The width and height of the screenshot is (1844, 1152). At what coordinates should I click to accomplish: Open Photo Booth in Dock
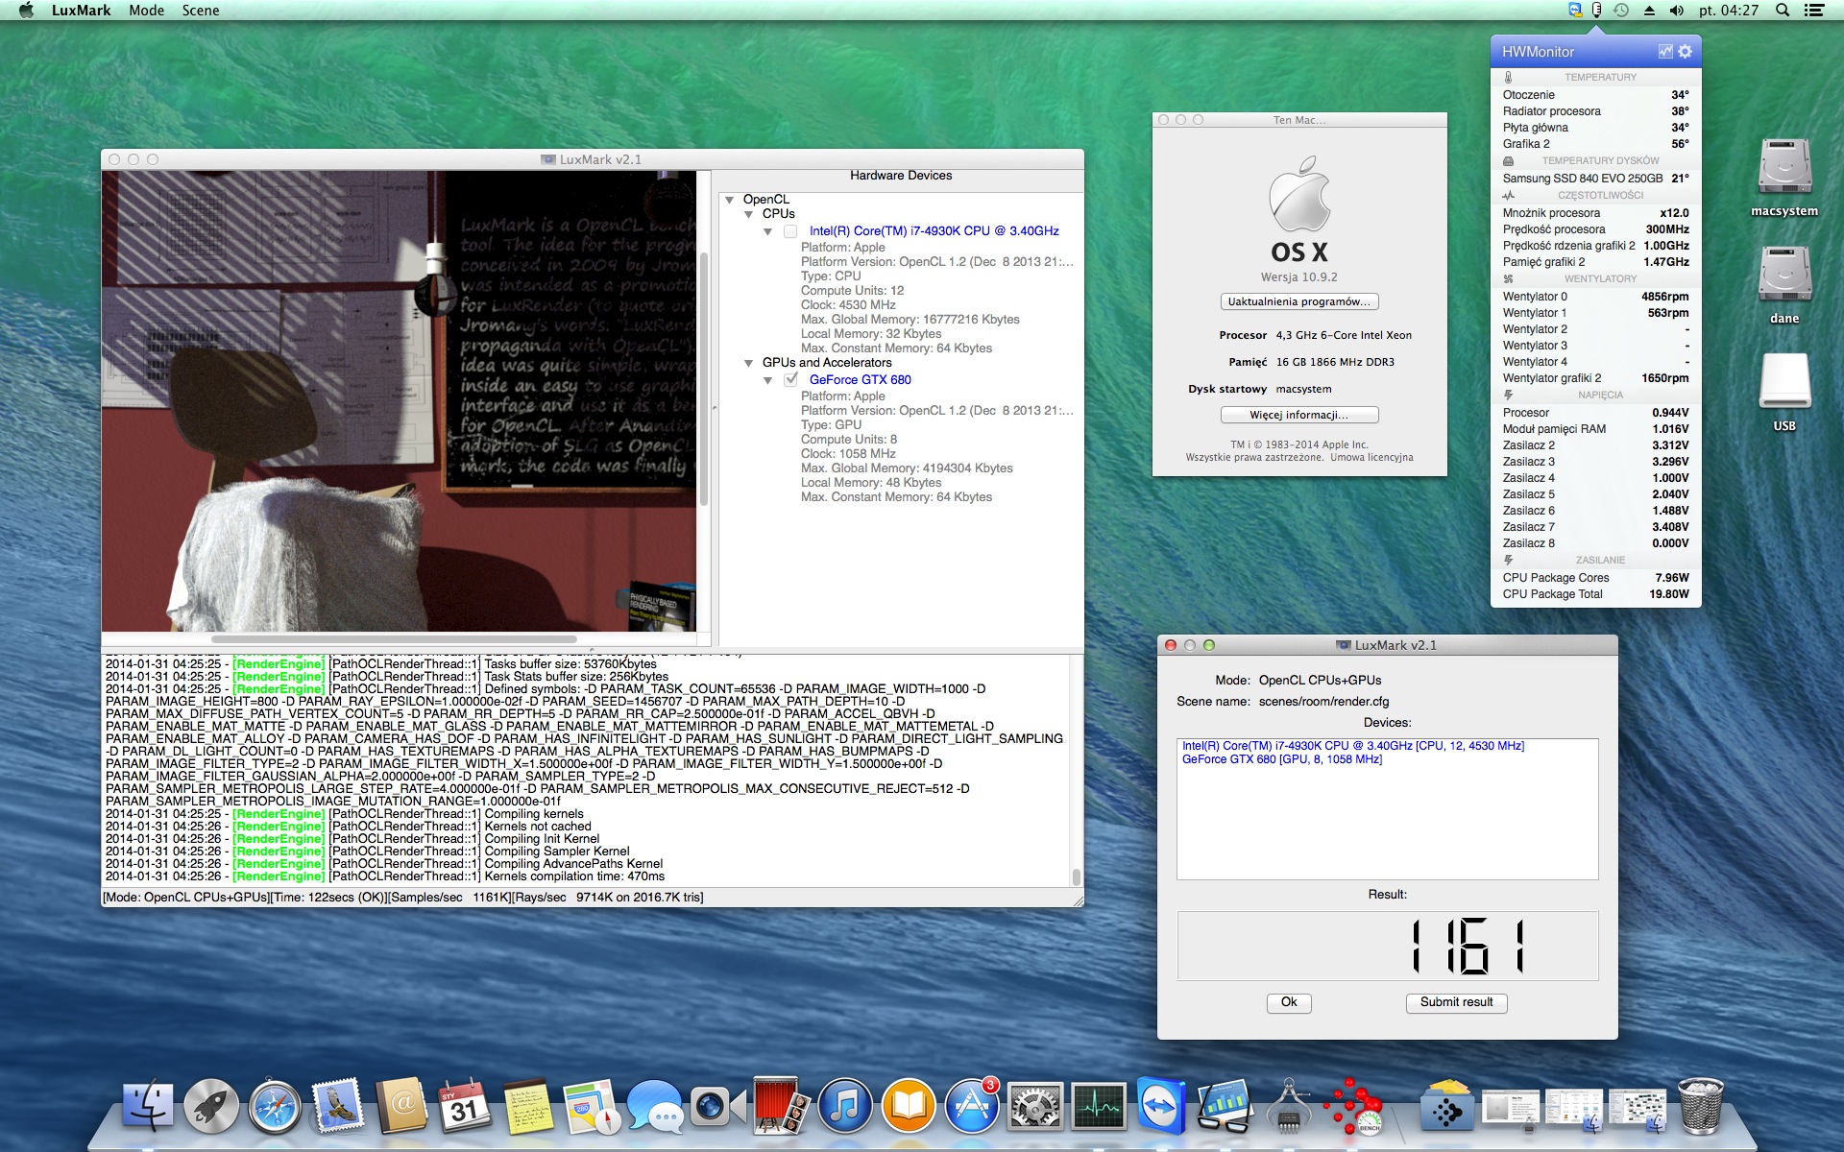[x=782, y=1106]
